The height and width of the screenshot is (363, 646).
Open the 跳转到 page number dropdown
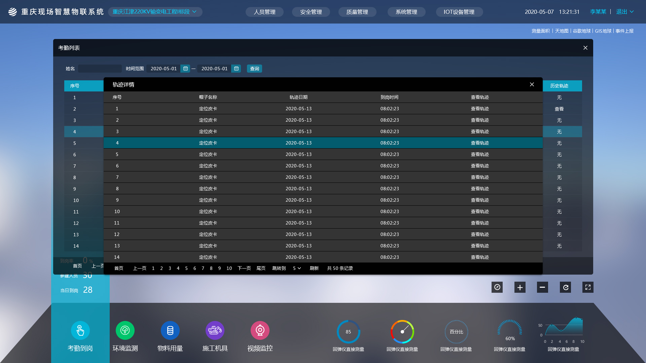[x=297, y=268]
